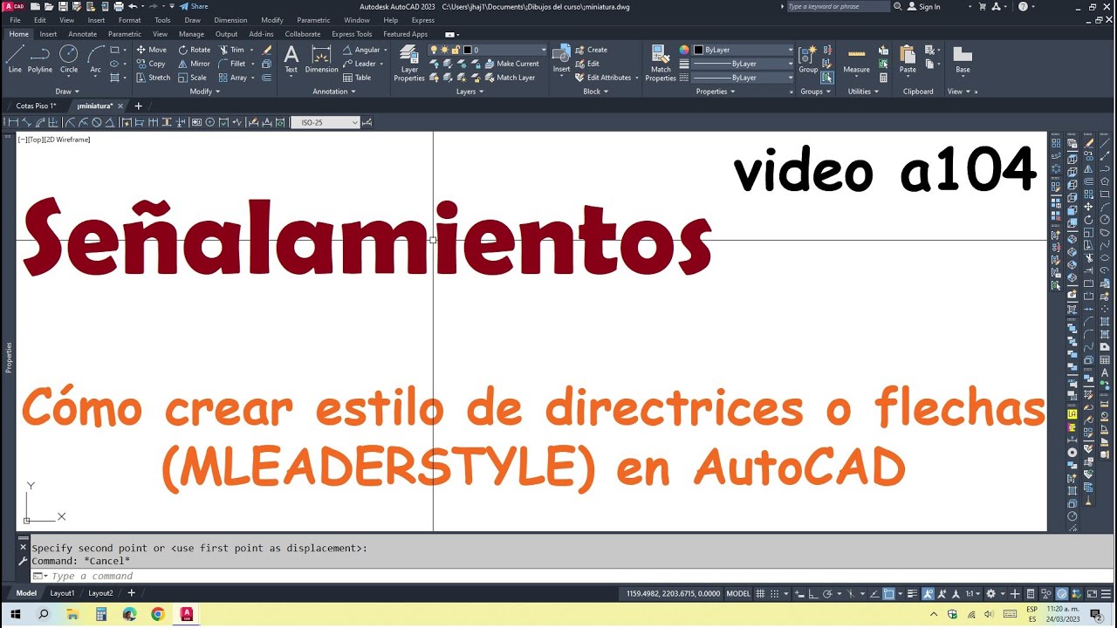This screenshot has width=1117, height=628.
Task: Toggle object snap in status bar
Action: 889,594
